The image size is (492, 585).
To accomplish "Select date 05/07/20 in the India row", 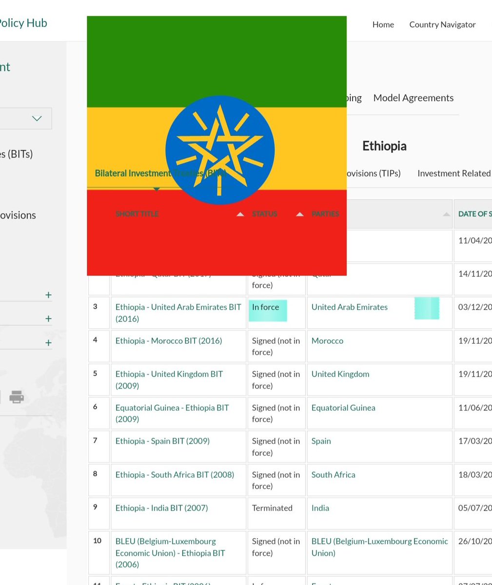I will click(475, 508).
